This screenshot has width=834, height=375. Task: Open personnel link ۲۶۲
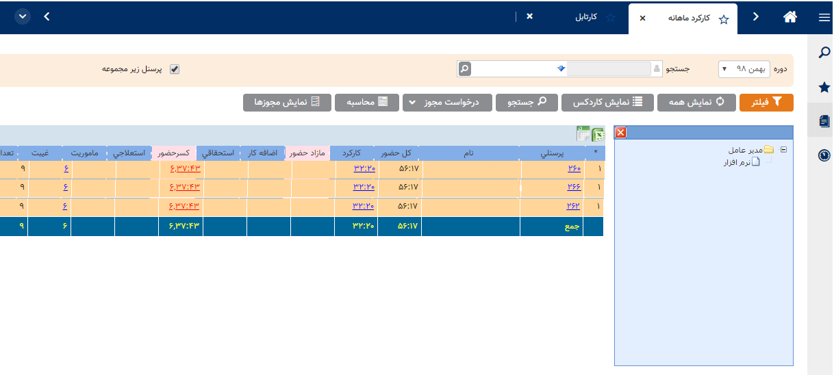pyautogui.click(x=573, y=206)
